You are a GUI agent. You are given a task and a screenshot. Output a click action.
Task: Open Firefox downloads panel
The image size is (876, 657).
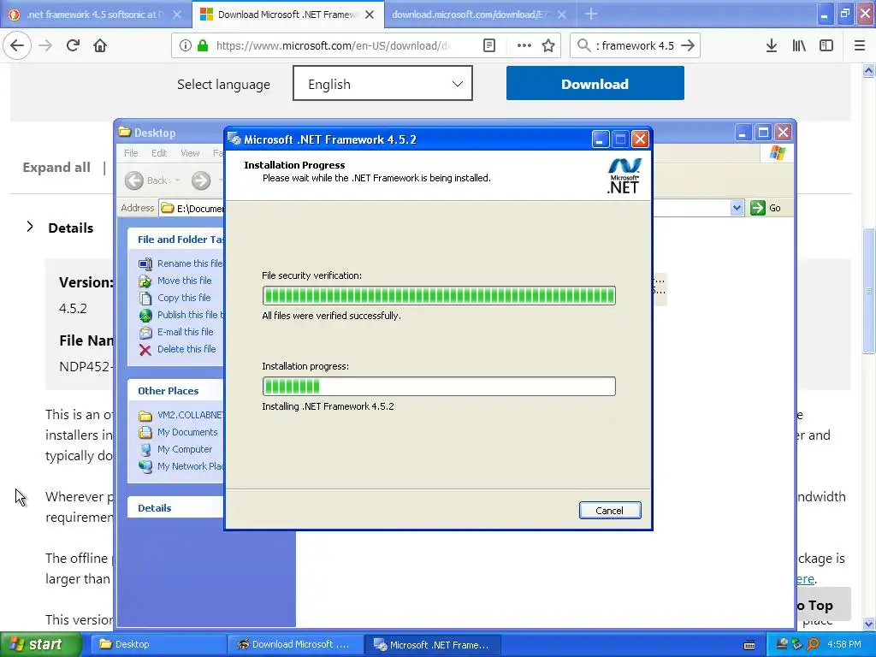(x=772, y=46)
